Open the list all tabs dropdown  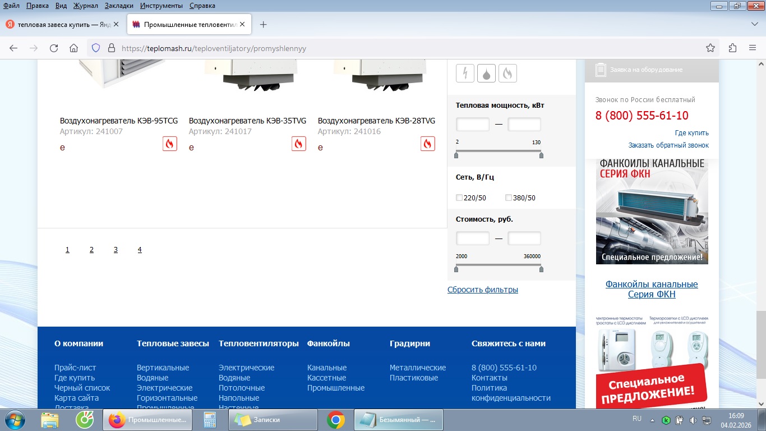point(754,25)
